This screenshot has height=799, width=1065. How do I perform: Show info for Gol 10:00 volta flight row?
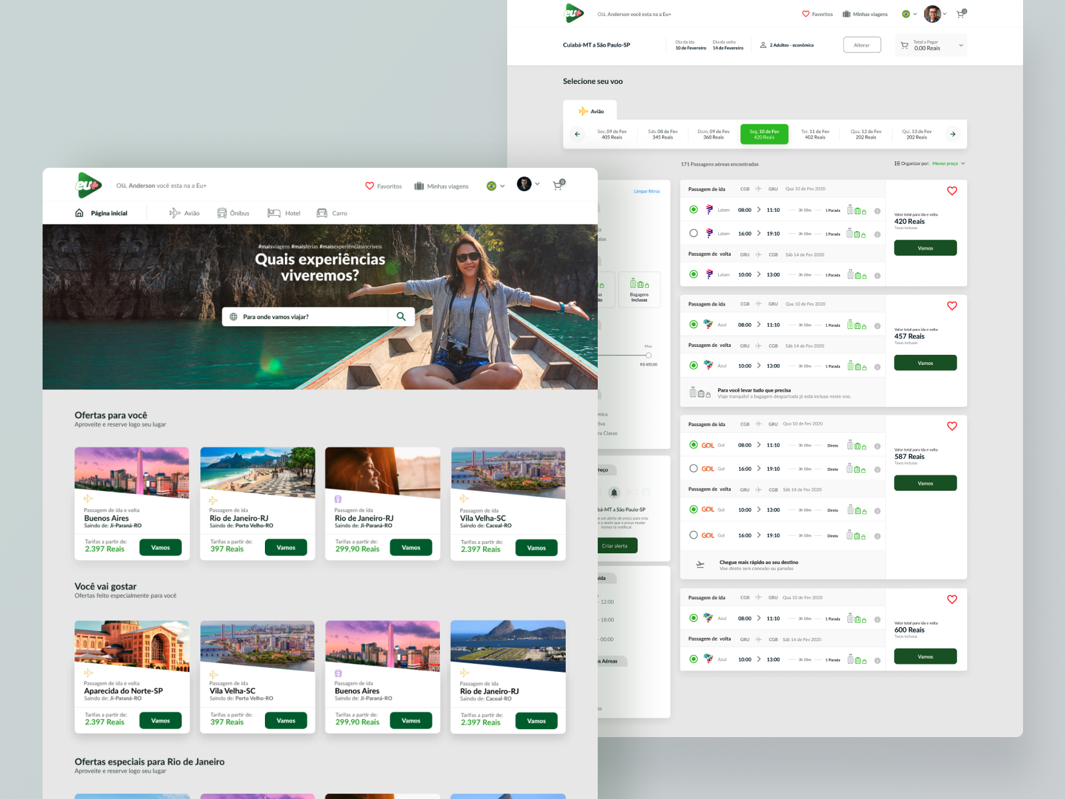pos(877,511)
